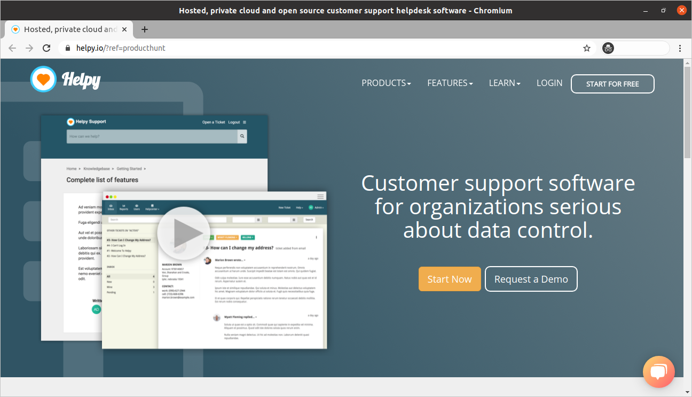Play the product demo video
This screenshot has height=397, width=692.
tap(183, 233)
